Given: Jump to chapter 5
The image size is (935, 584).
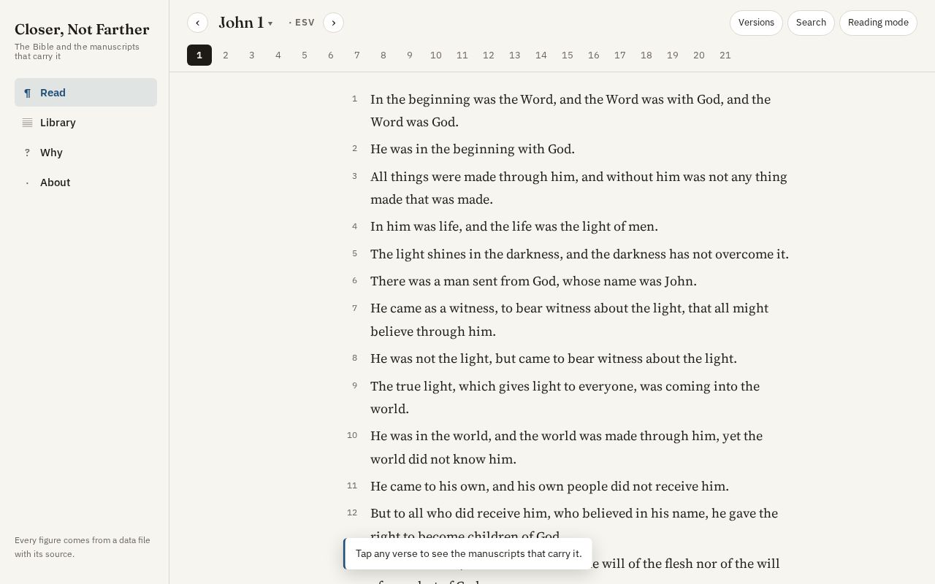Looking at the screenshot, I should [x=305, y=55].
